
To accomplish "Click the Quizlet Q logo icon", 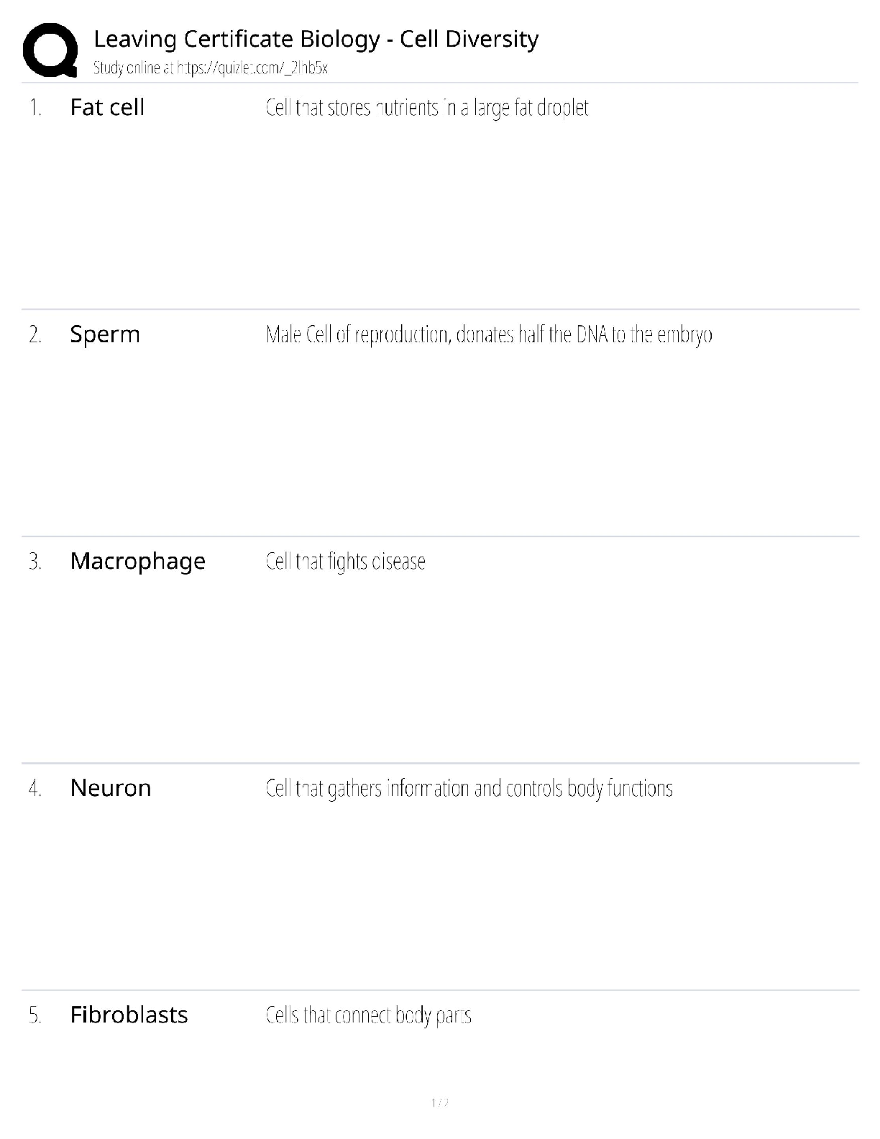I will pyautogui.click(x=50, y=50).
